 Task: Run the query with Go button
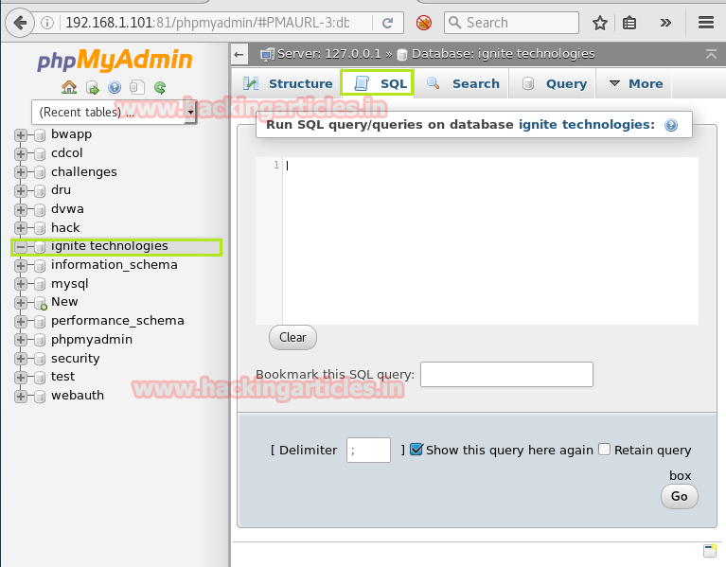[680, 497]
